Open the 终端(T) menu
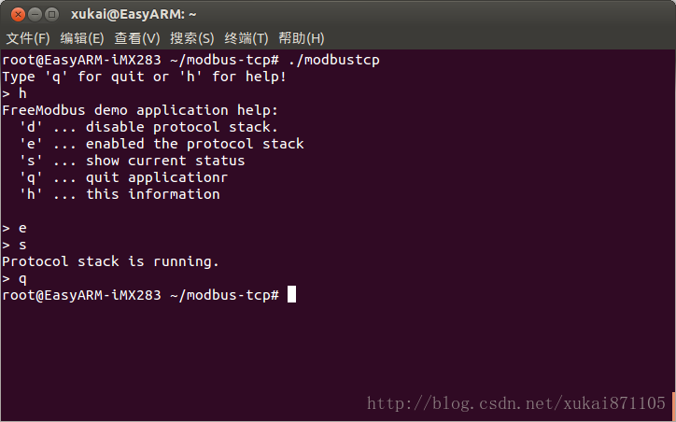This screenshot has height=422, width=676. point(246,38)
